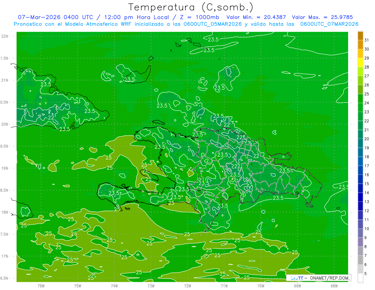Click the '21N' latitude axis label
The height and width of the screenshot is (290, 375).
[4, 80]
